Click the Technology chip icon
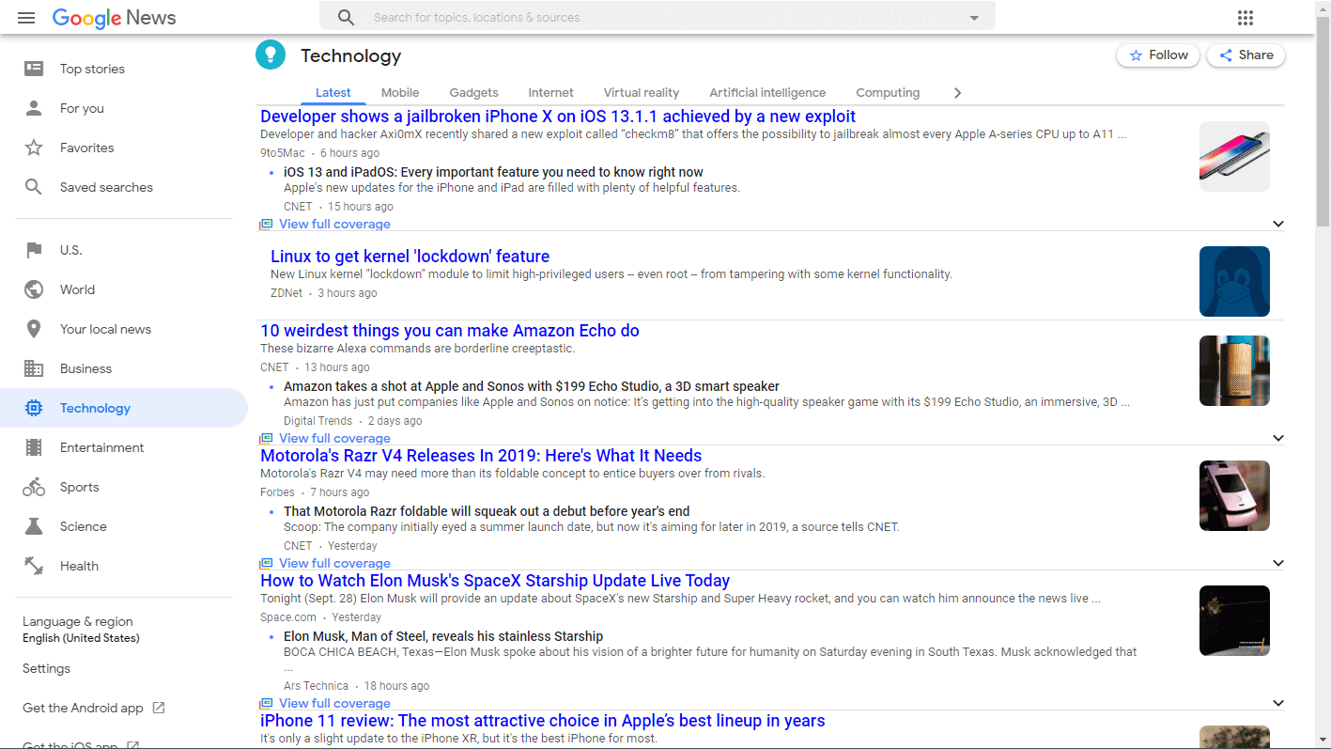The image size is (1331, 749). (34, 408)
